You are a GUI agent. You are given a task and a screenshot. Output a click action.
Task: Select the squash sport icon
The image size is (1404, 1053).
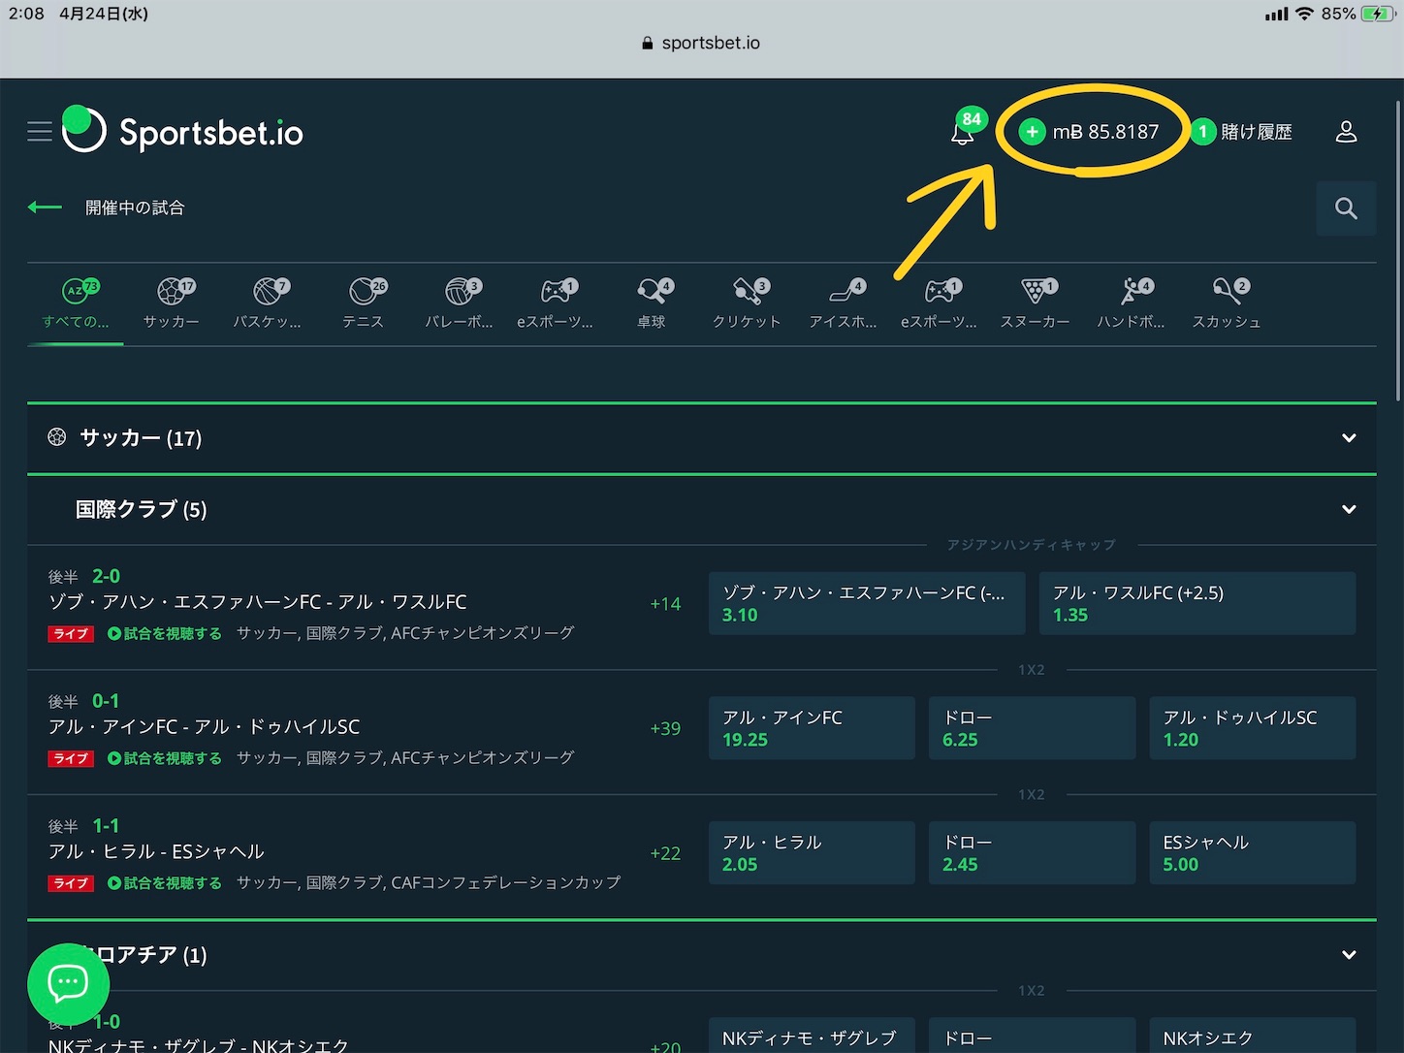[x=1228, y=290]
